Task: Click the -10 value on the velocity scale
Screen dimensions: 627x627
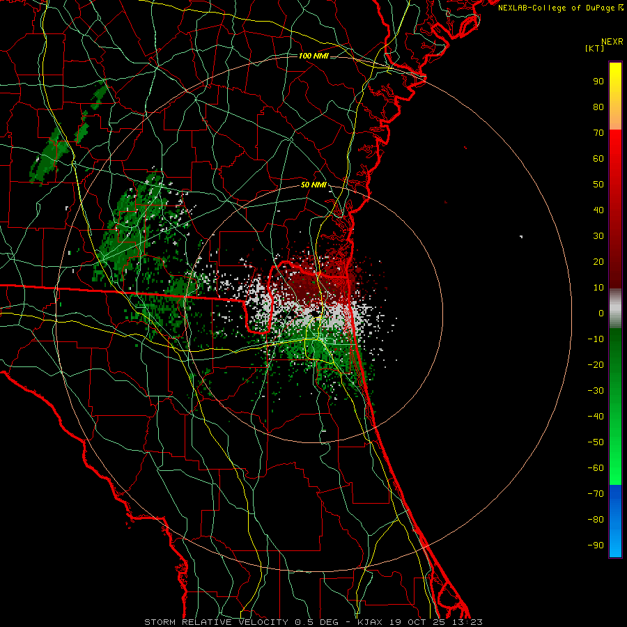Action: (x=596, y=339)
